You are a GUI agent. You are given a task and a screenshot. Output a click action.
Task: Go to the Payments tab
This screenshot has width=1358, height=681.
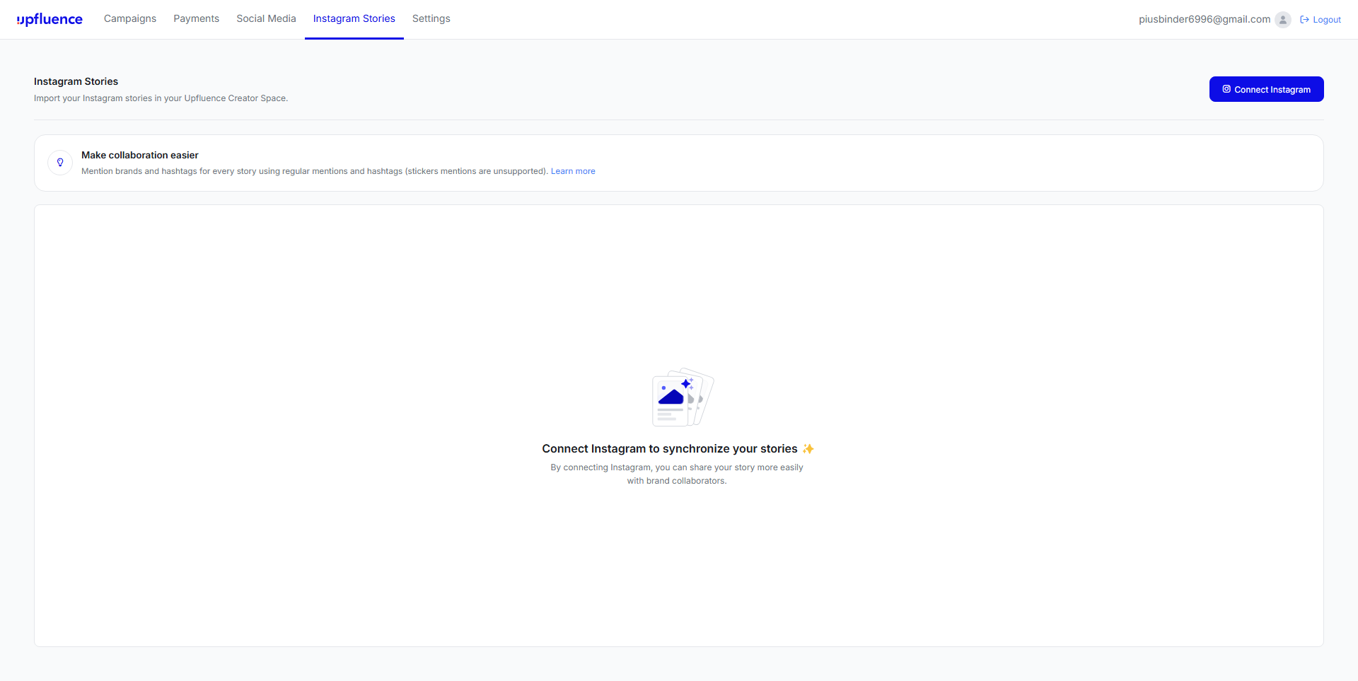(196, 18)
